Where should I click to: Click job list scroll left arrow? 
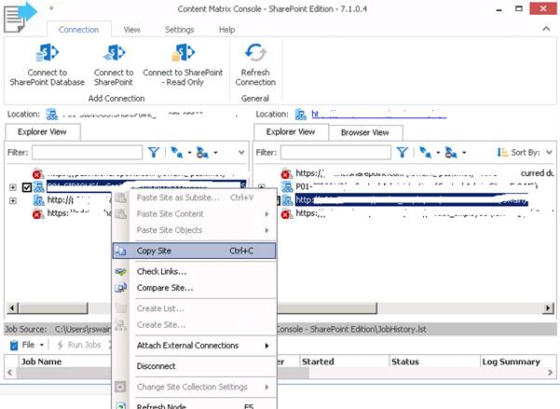[10, 373]
